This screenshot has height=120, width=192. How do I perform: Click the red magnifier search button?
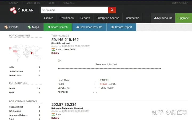click(112, 10)
